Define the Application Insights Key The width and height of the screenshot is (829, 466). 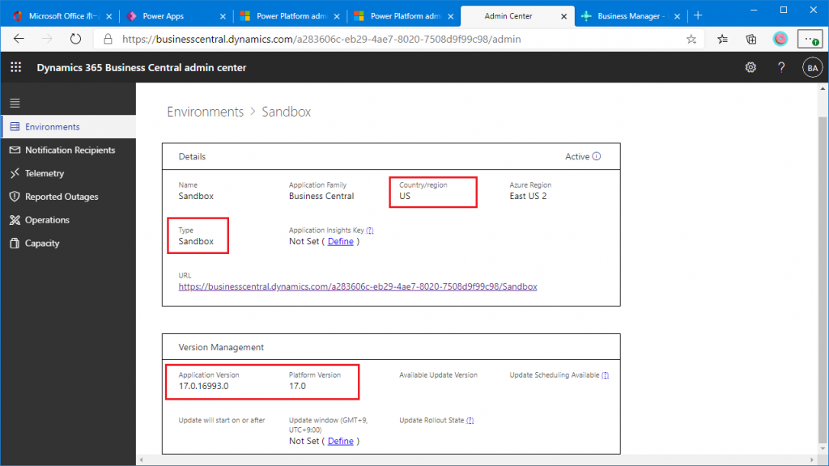click(x=341, y=241)
